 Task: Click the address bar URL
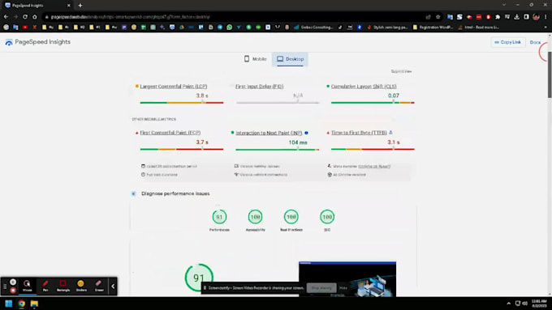coord(130,17)
